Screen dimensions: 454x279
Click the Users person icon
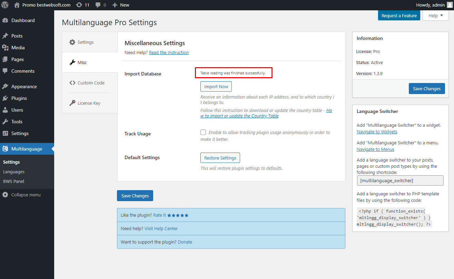5,110
